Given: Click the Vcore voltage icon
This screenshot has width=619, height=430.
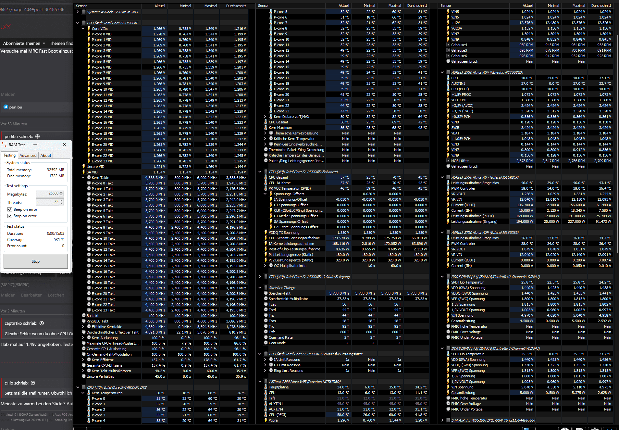Looking at the screenshot, I should pyautogui.click(x=266, y=420).
